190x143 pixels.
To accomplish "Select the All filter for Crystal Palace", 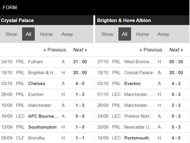I will pyautogui.click(x=28, y=34).
